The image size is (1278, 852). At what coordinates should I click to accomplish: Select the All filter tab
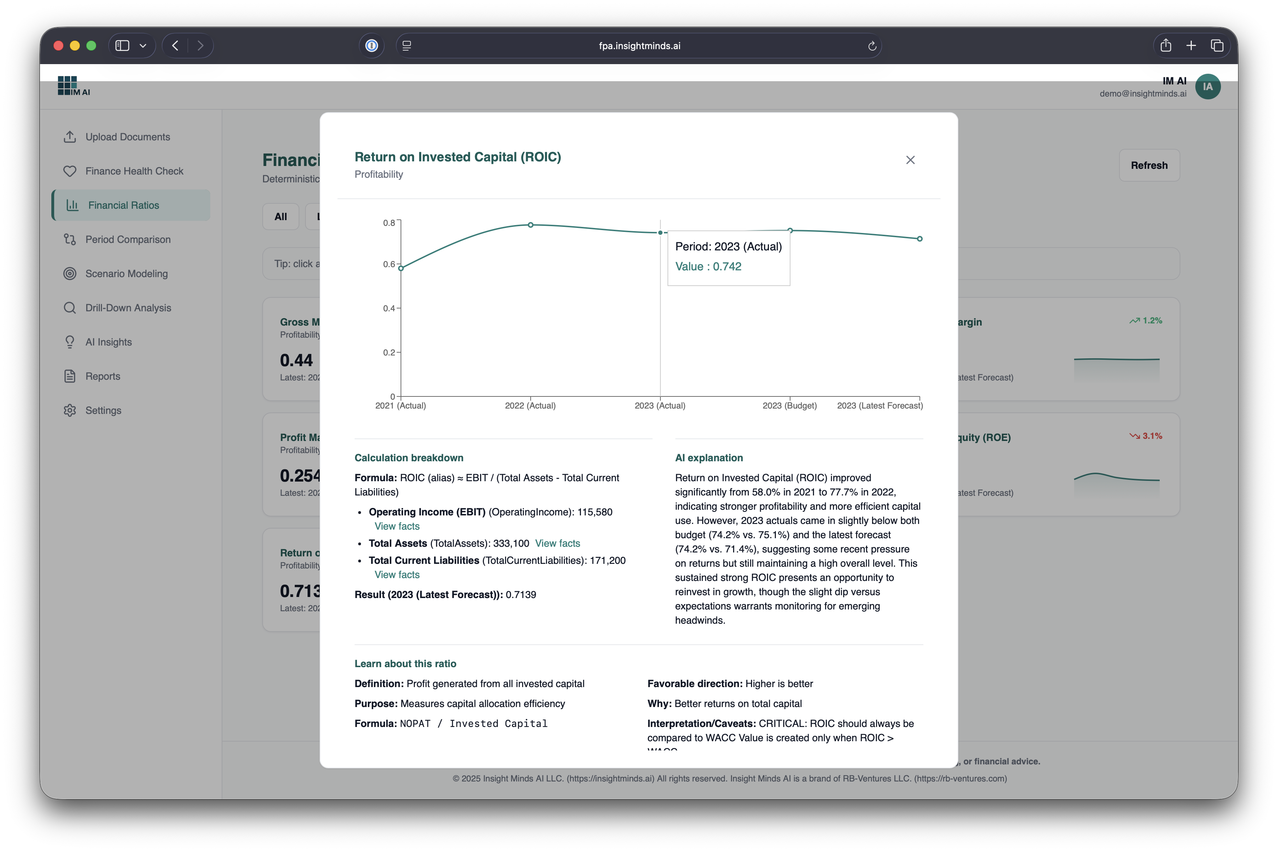tap(280, 217)
